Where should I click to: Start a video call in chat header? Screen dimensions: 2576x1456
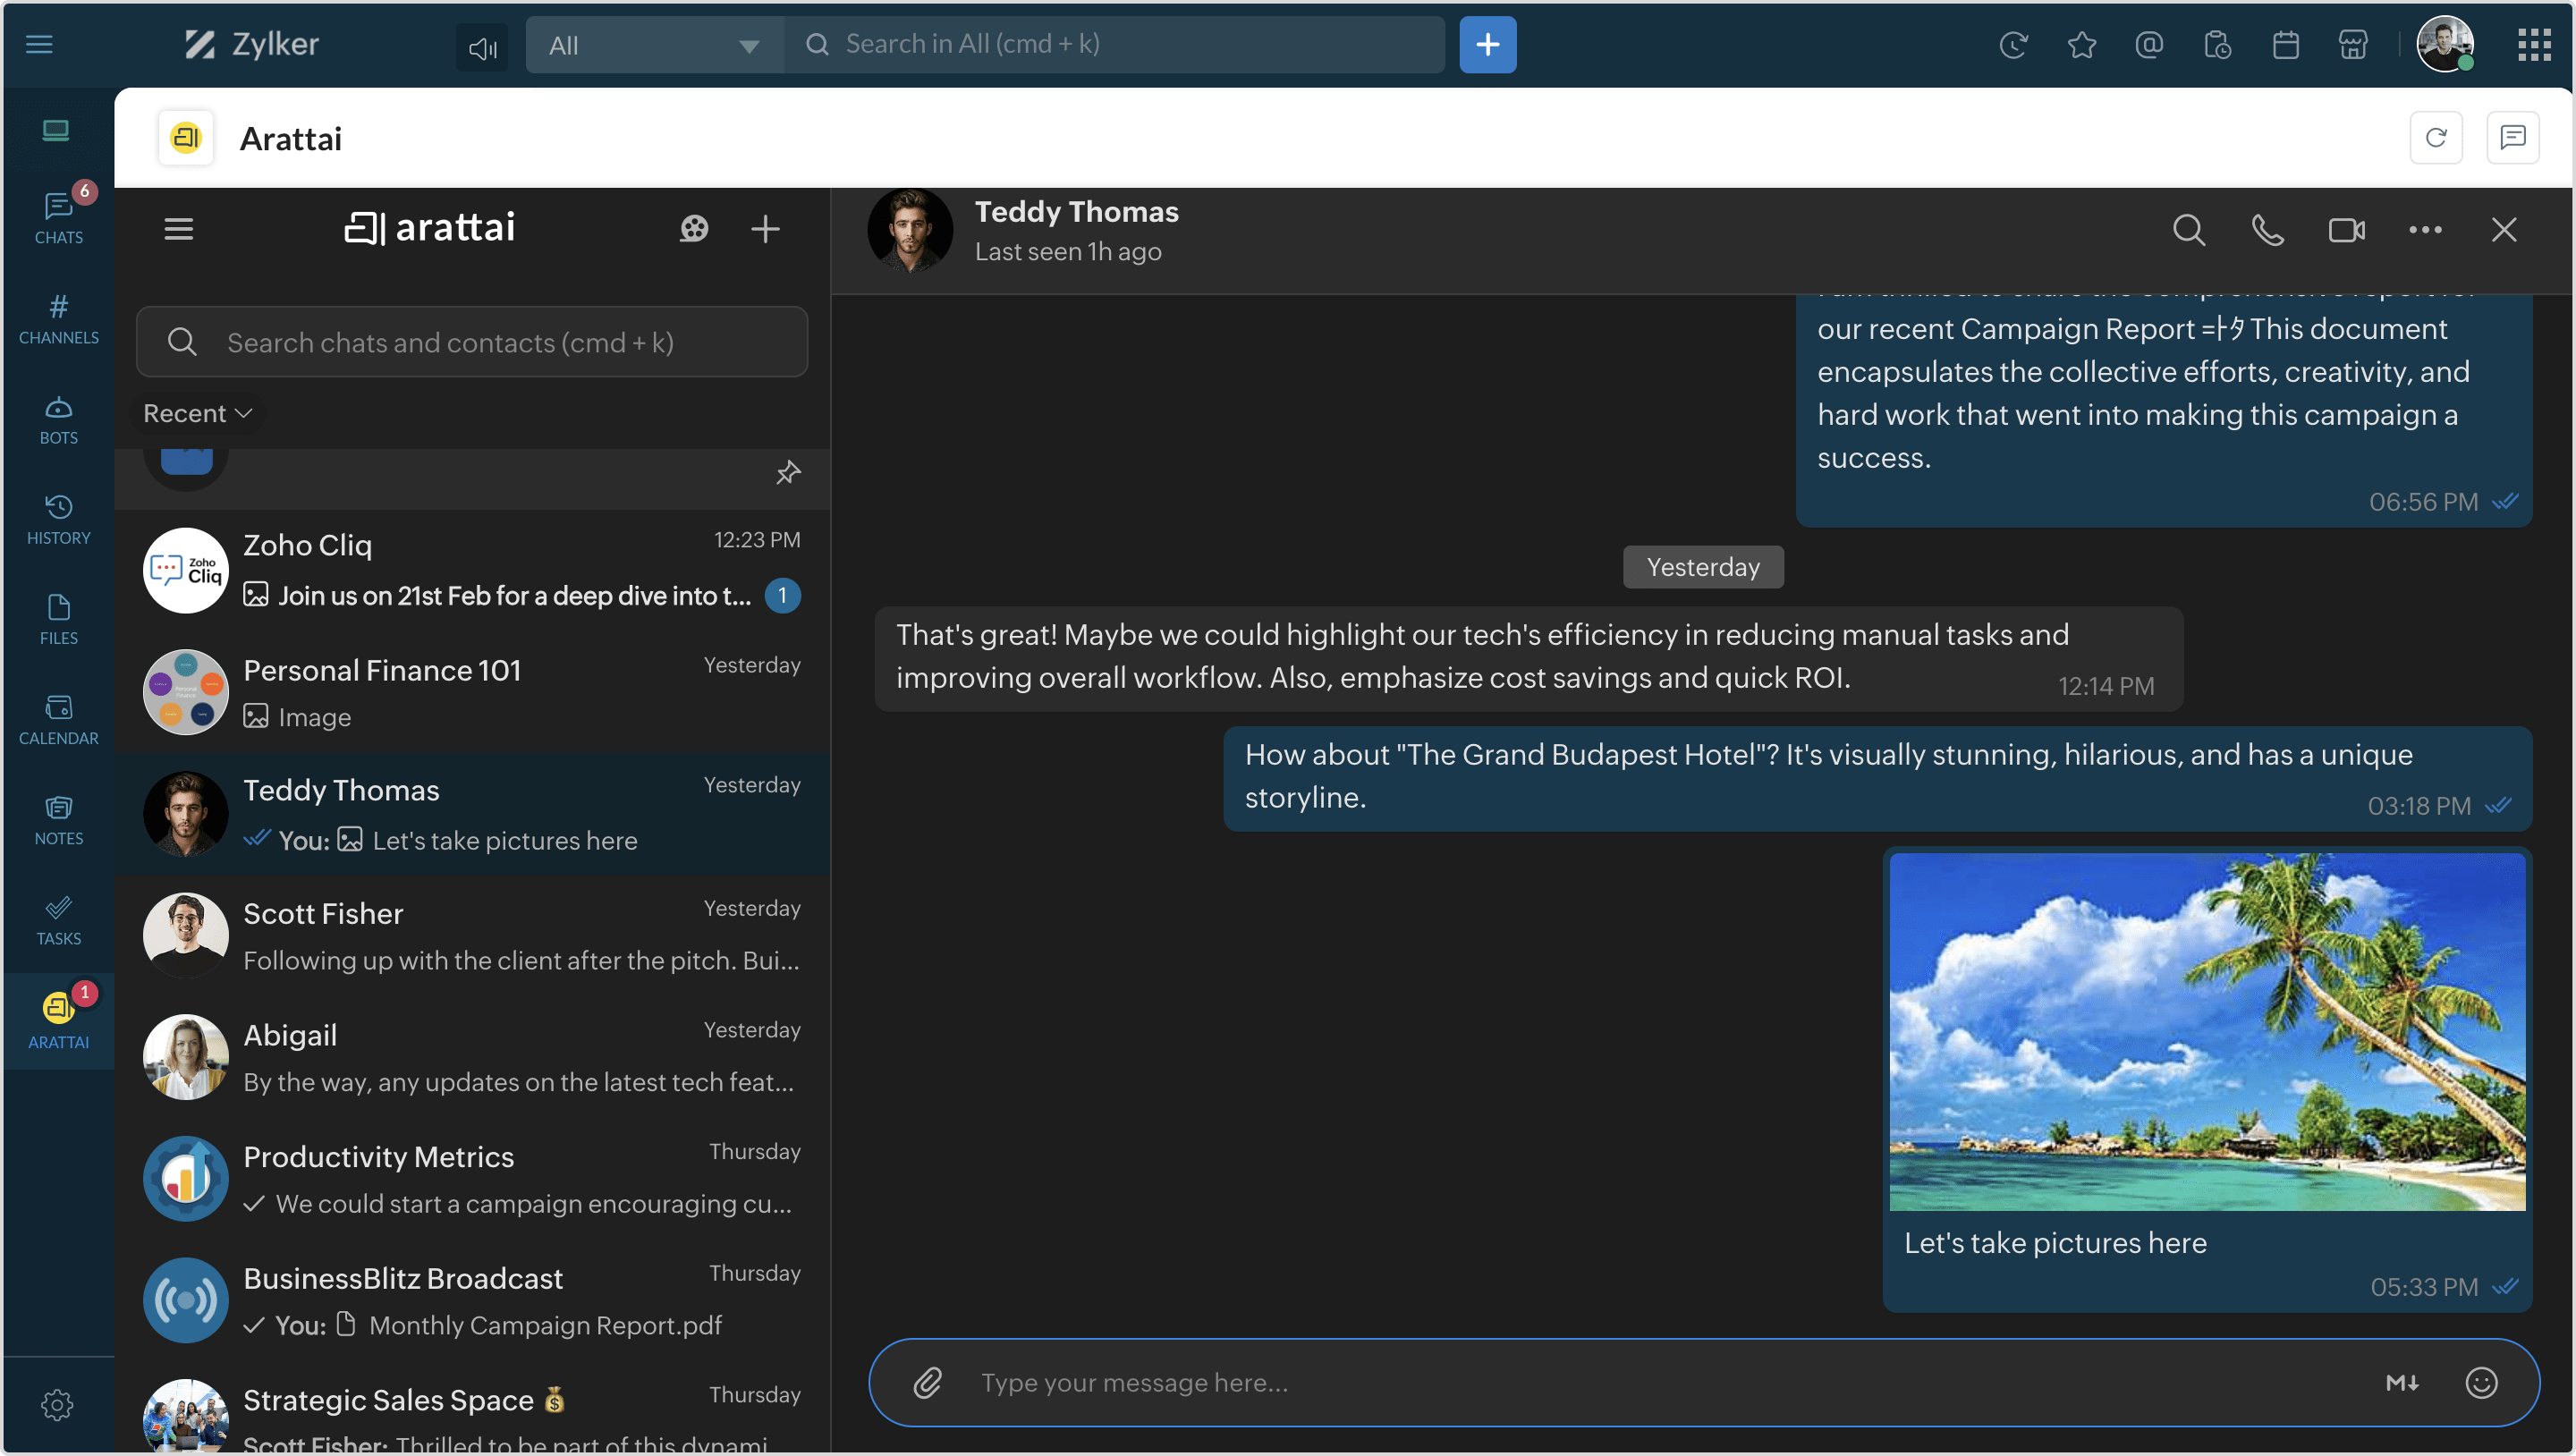click(x=2346, y=230)
